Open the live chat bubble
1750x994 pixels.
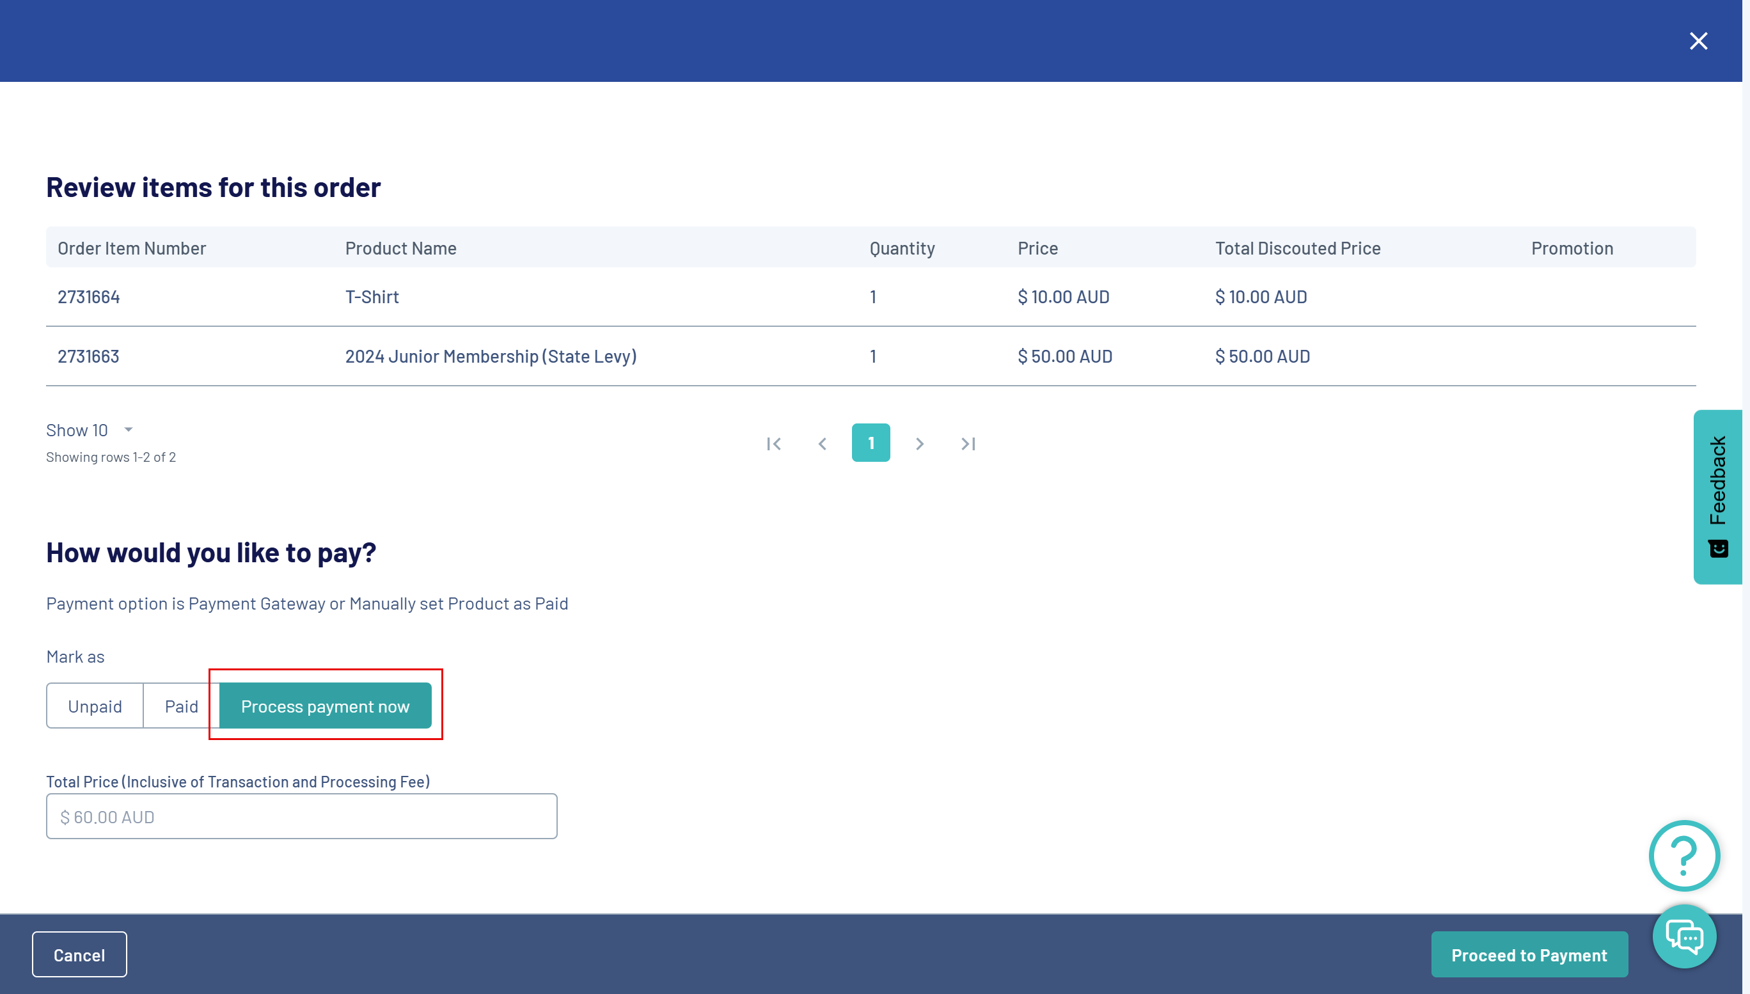[x=1683, y=936]
